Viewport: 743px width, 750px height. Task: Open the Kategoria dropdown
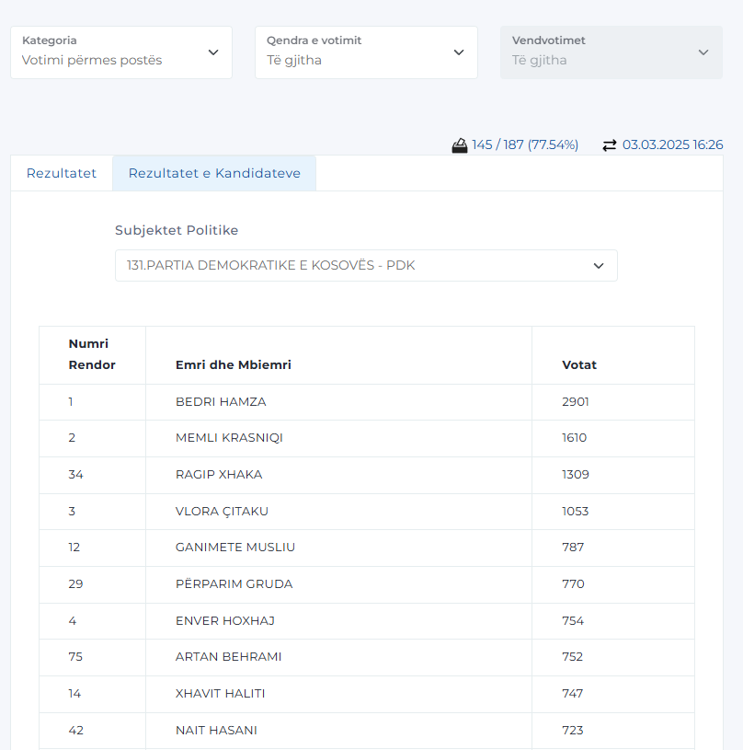coord(121,52)
